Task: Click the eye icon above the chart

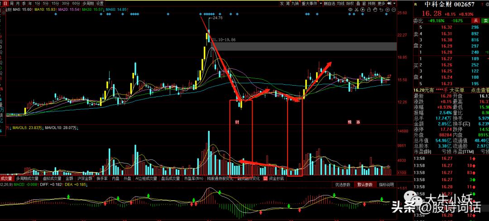Action: pyautogui.click(x=350, y=10)
